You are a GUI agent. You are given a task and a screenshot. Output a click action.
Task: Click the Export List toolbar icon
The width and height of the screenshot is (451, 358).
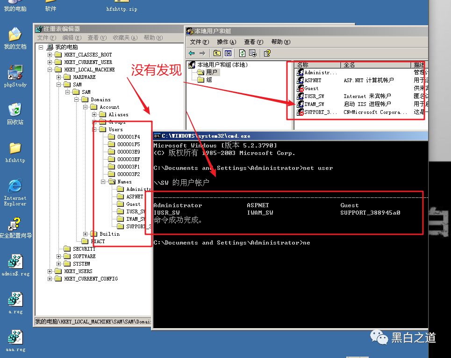(253, 53)
